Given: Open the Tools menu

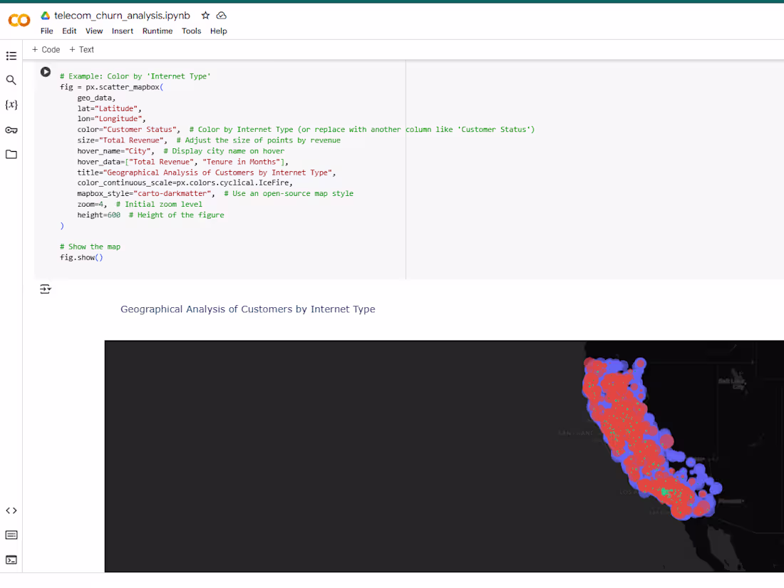Looking at the screenshot, I should pos(192,31).
